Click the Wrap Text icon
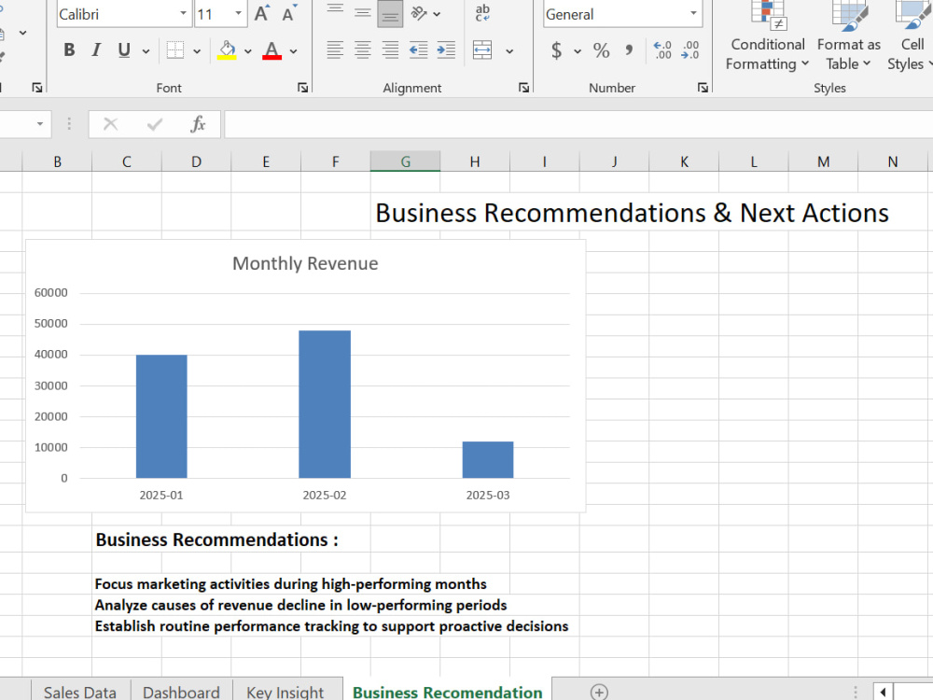 [x=482, y=13]
